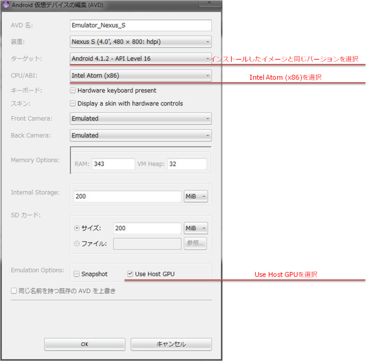Open the Back Camera dropdown
This screenshot has width=368, height=361.
click(207, 135)
